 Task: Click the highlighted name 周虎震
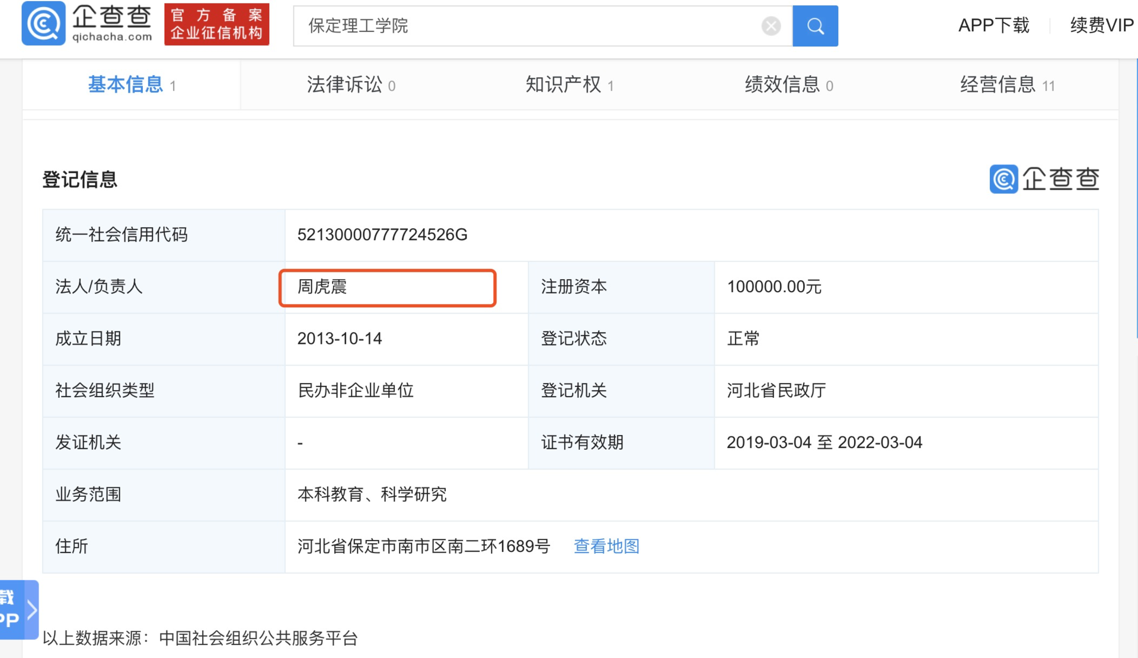(x=323, y=288)
